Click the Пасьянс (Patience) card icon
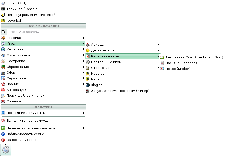This screenshot has width=235, height=156. click(x=162, y=63)
